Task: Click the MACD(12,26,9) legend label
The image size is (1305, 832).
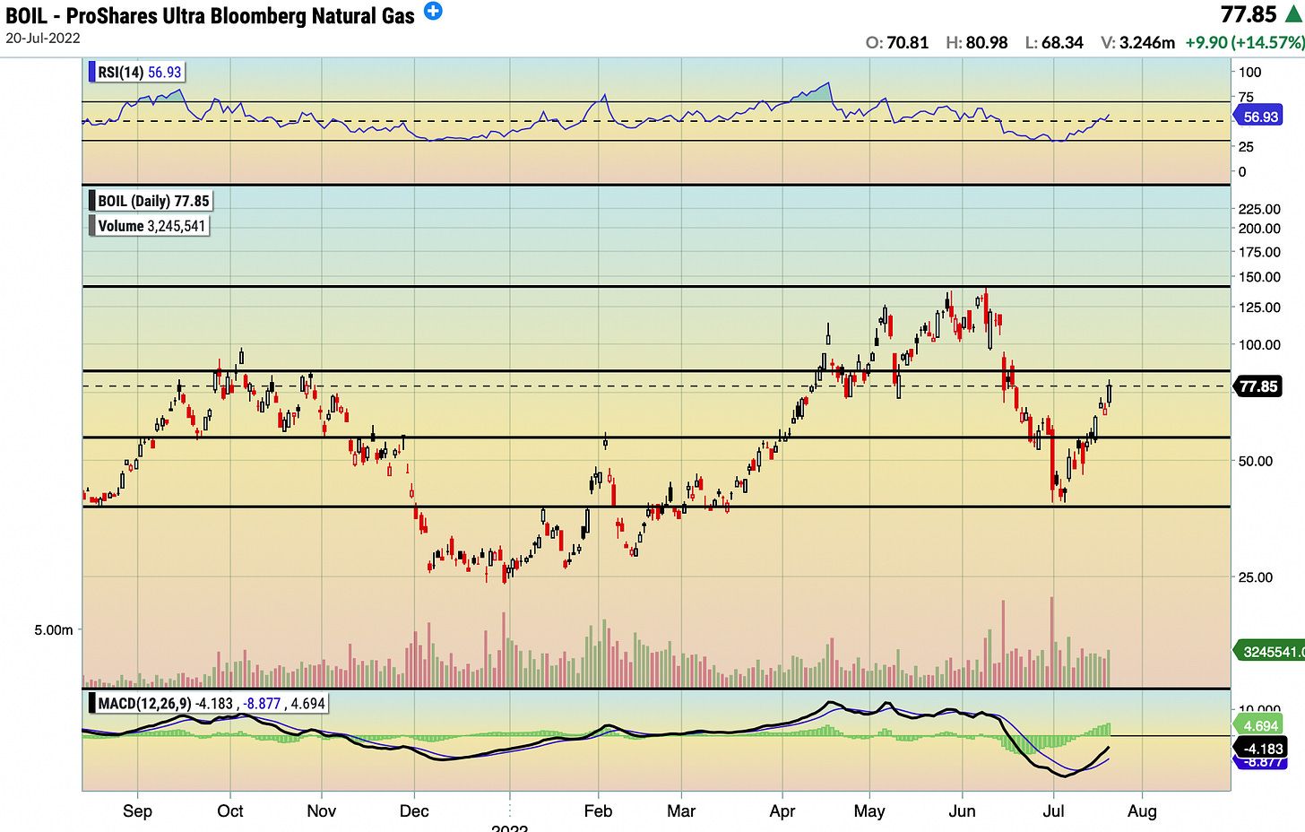Action: (208, 704)
